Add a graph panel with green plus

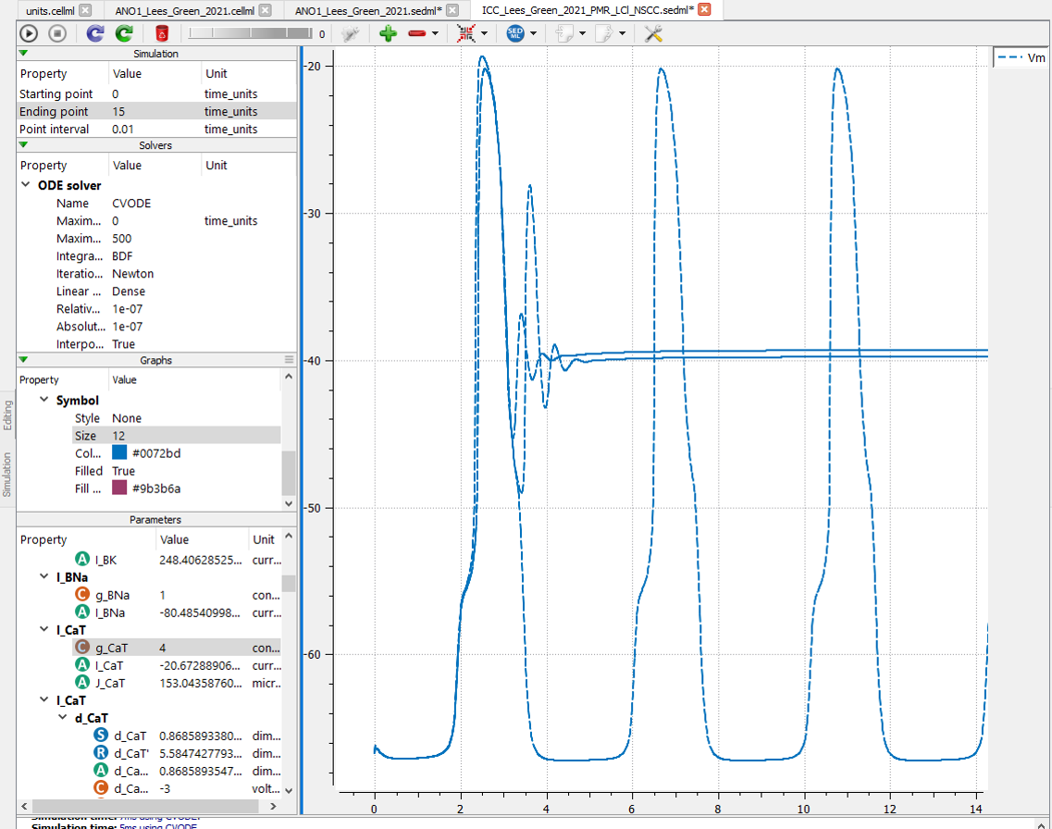[388, 33]
